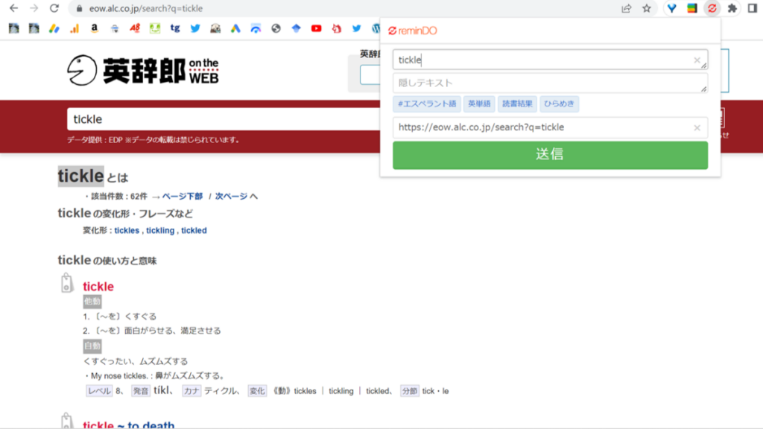
Task: Clear the reminDO URL field
Action: (x=697, y=127)
